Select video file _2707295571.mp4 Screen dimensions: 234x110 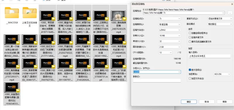coord(12,70)
